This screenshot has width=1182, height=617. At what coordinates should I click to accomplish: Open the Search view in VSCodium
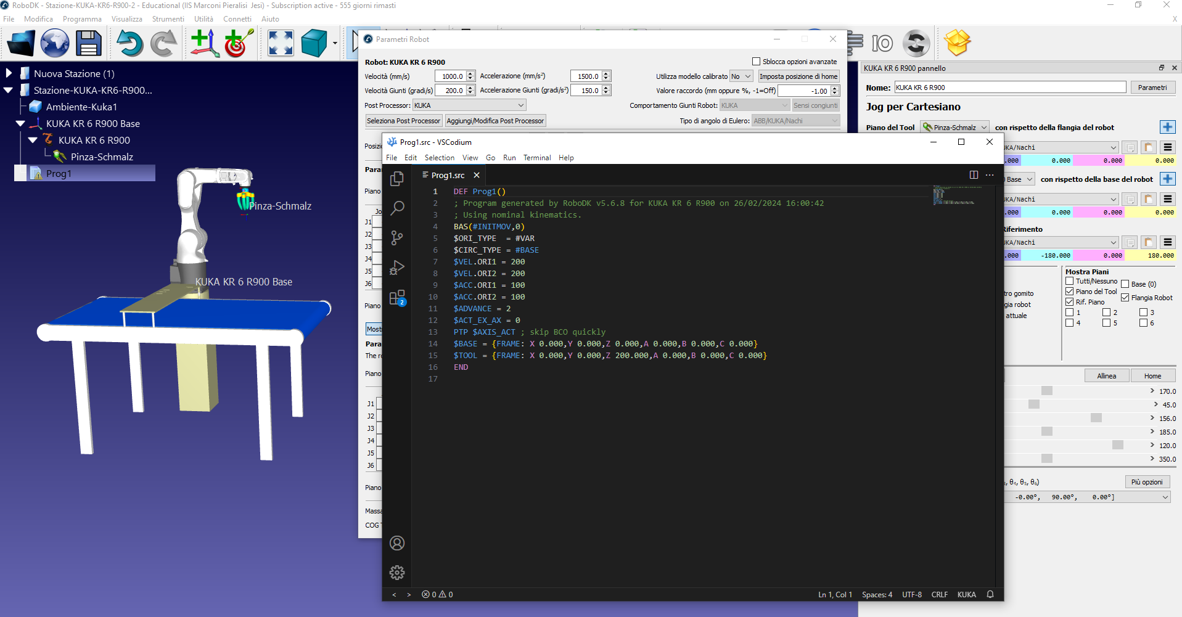(x=397, y=208)
